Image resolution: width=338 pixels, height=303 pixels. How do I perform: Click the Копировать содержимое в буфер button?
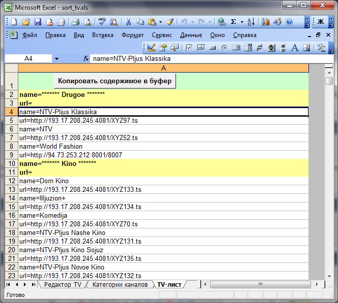pyautogui.click(x=115, y=81)
